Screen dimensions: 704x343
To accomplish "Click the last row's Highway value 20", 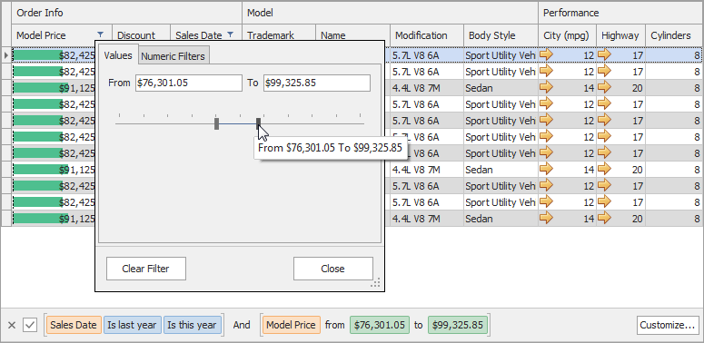I will [x=637, y=219].
